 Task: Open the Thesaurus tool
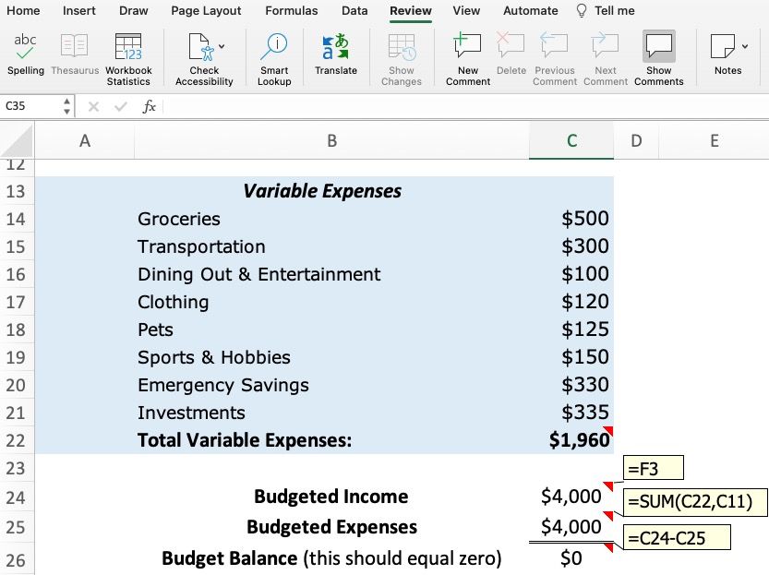75,54
